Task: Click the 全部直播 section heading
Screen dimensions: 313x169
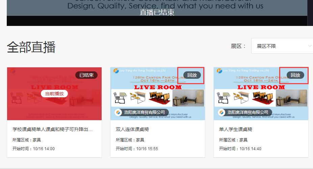Action: 31,47
